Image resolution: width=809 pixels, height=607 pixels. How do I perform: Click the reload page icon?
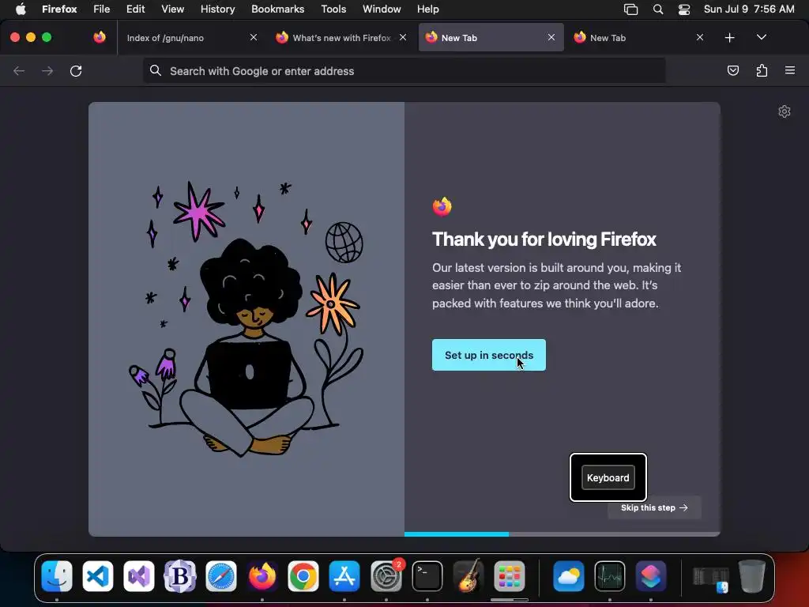76,70
